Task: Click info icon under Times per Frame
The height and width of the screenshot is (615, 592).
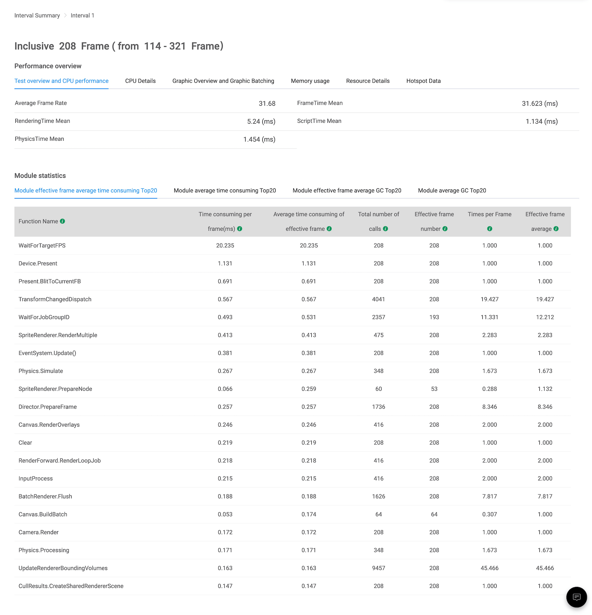Action: (x=490, y=229)
